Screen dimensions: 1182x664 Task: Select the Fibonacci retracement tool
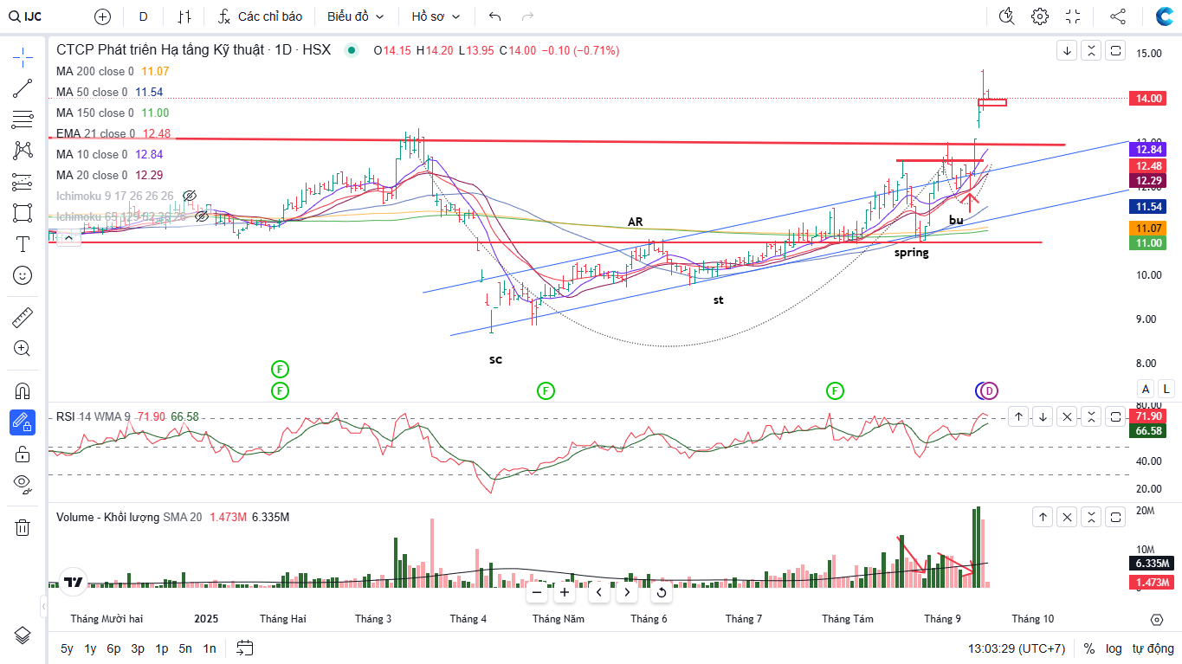point(23,119)
